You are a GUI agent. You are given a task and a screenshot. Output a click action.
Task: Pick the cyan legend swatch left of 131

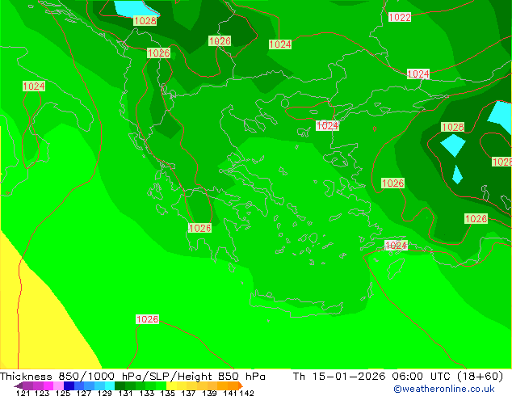click(110, 385)
